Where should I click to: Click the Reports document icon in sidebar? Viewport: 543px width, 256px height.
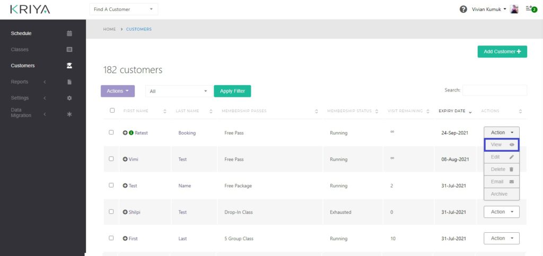coord(69,82)
